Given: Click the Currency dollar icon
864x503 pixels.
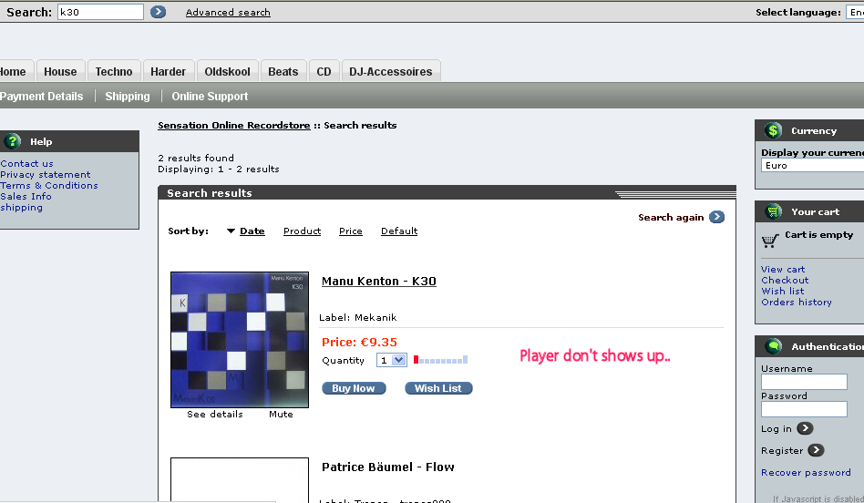Looking at the screenshot, I should pos(774,130).
